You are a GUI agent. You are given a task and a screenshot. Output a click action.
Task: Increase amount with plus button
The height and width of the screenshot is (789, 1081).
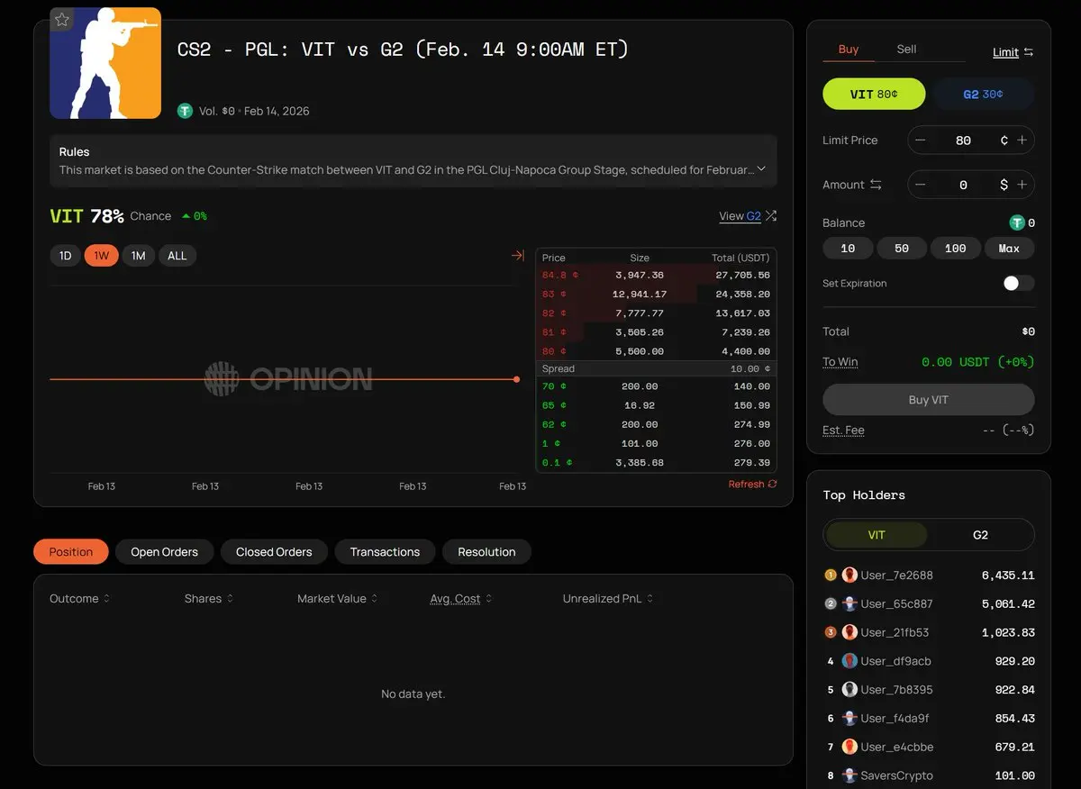point(1022,185)
